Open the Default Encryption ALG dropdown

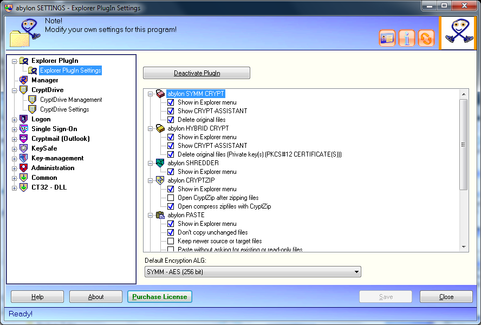tap(253, 271)
